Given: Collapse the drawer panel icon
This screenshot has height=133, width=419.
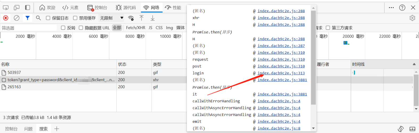Looking at the screenshot, I should click(412, 129).
